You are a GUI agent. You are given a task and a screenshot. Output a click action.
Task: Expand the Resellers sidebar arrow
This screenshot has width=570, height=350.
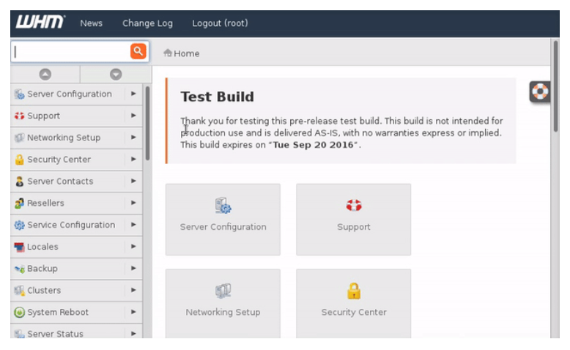(x=133, y=203)
